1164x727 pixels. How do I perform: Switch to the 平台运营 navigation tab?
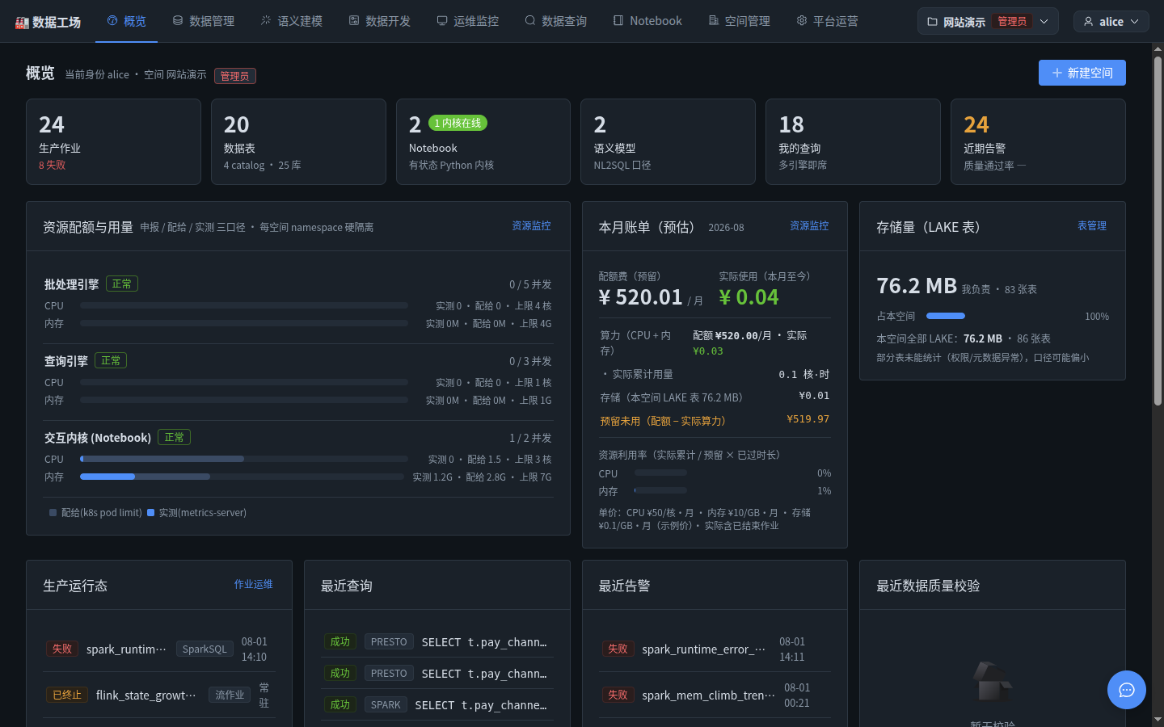828,21
